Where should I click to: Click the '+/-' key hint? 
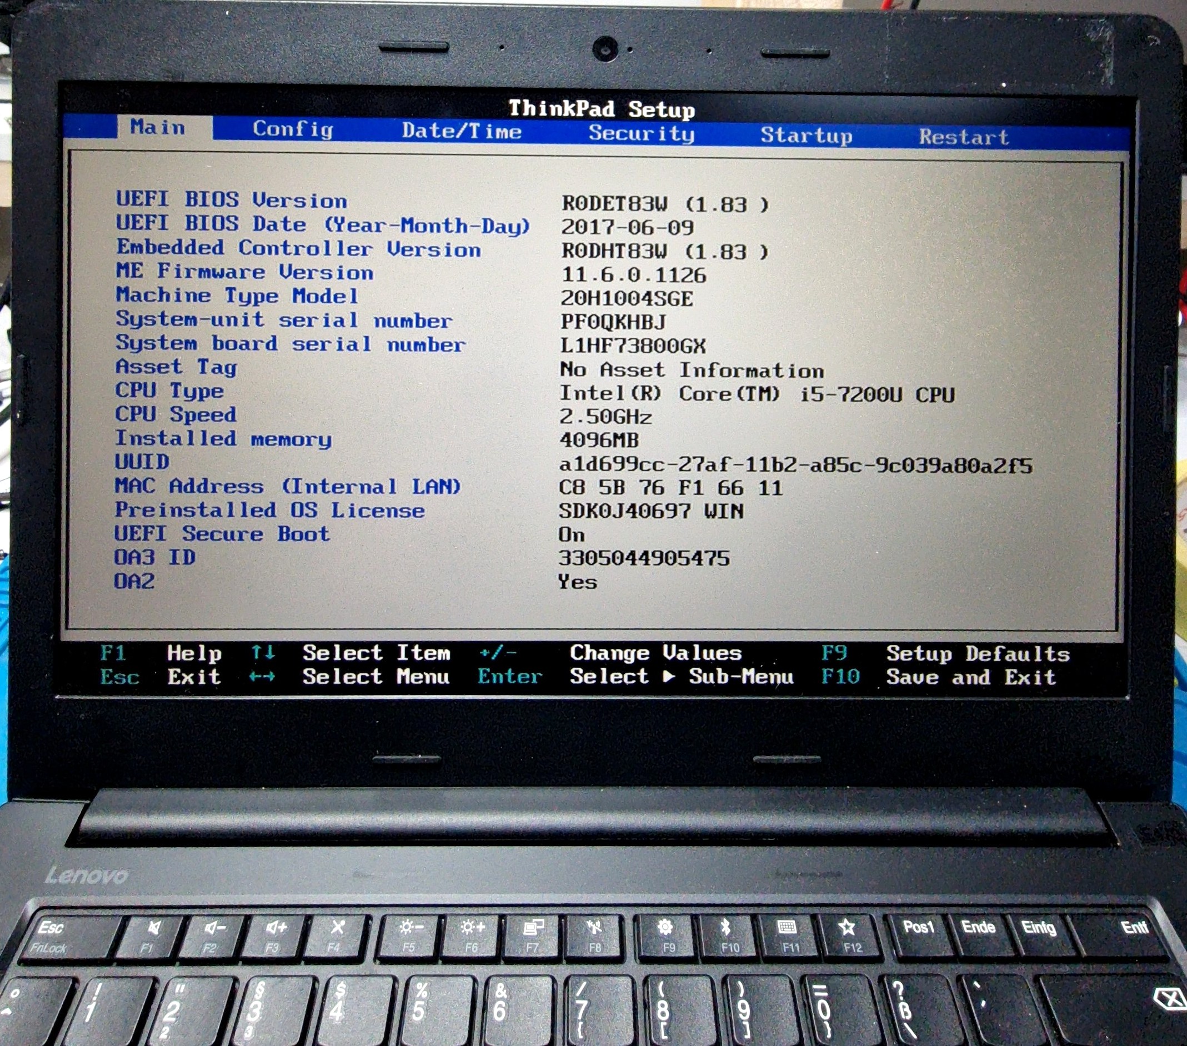tap(498, 653)
